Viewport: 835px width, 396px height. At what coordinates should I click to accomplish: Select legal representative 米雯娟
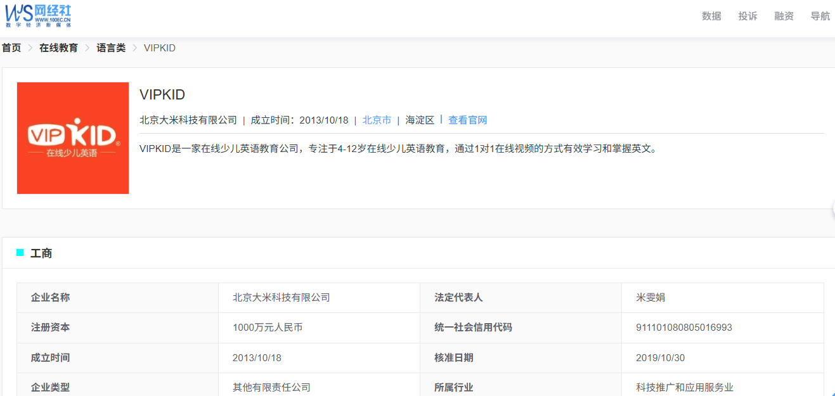651,298
